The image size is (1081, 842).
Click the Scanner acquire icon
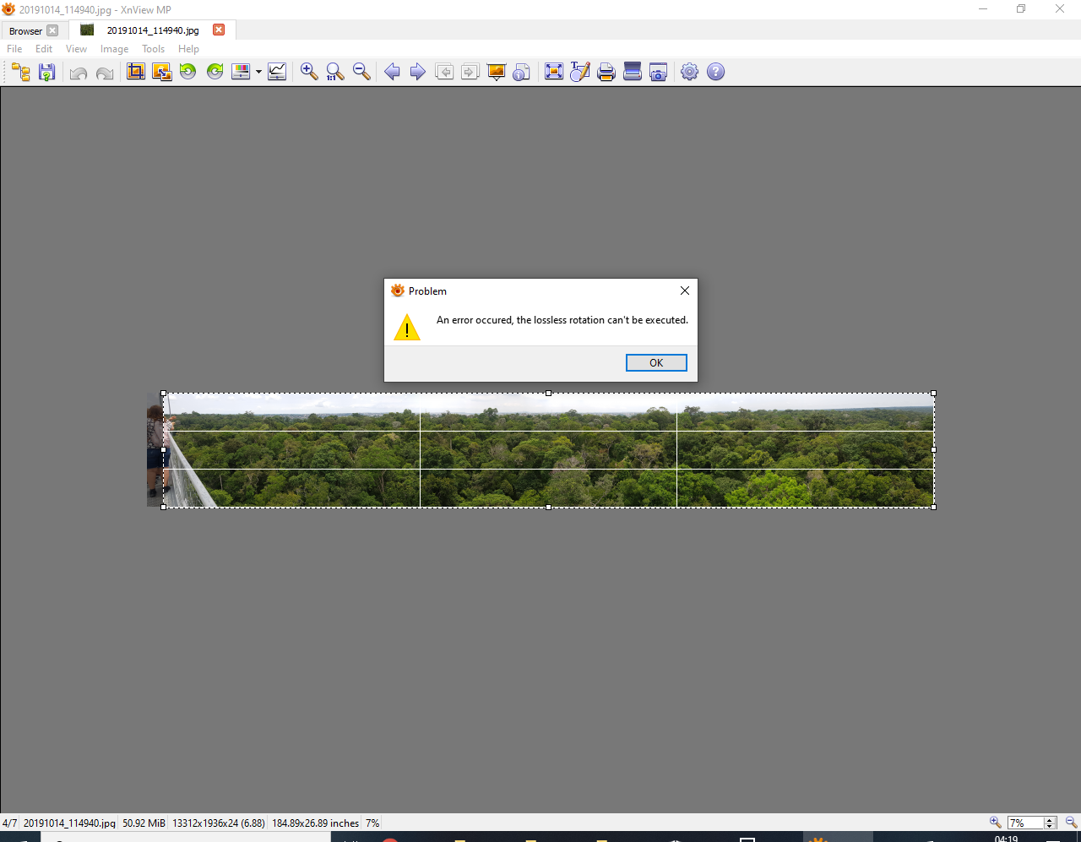coord(633,72)
